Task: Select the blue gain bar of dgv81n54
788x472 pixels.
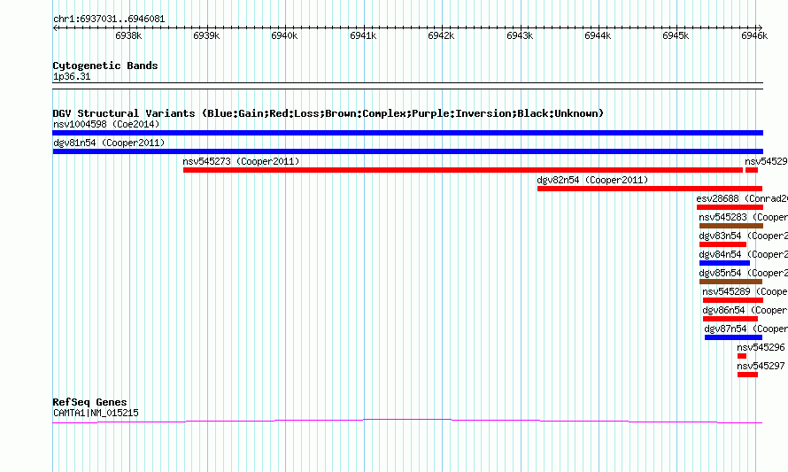Action: point(407,151)
